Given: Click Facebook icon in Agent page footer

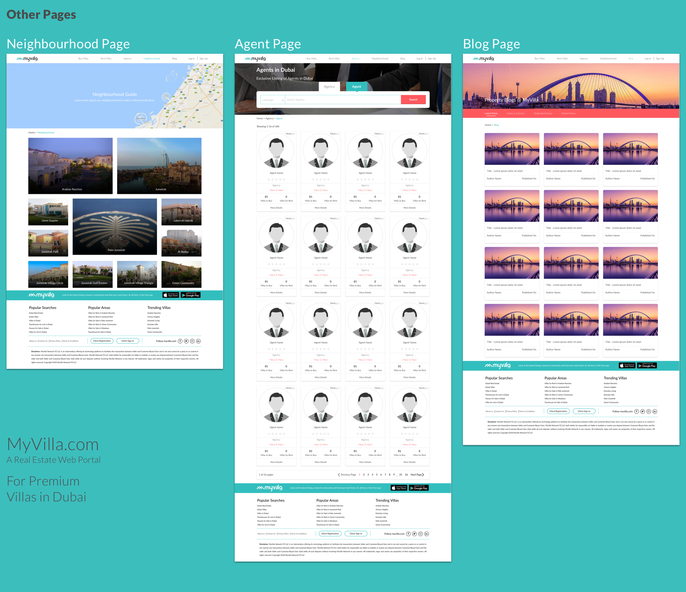Looking at the screenshot, I should [x=408, y=534].
